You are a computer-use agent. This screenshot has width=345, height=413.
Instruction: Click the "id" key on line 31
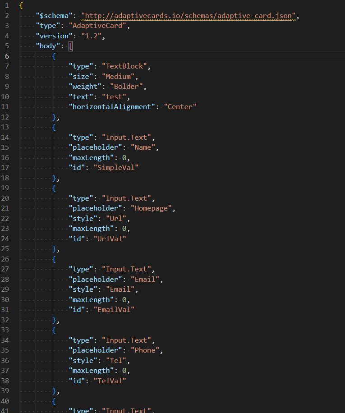click(77, 310)
